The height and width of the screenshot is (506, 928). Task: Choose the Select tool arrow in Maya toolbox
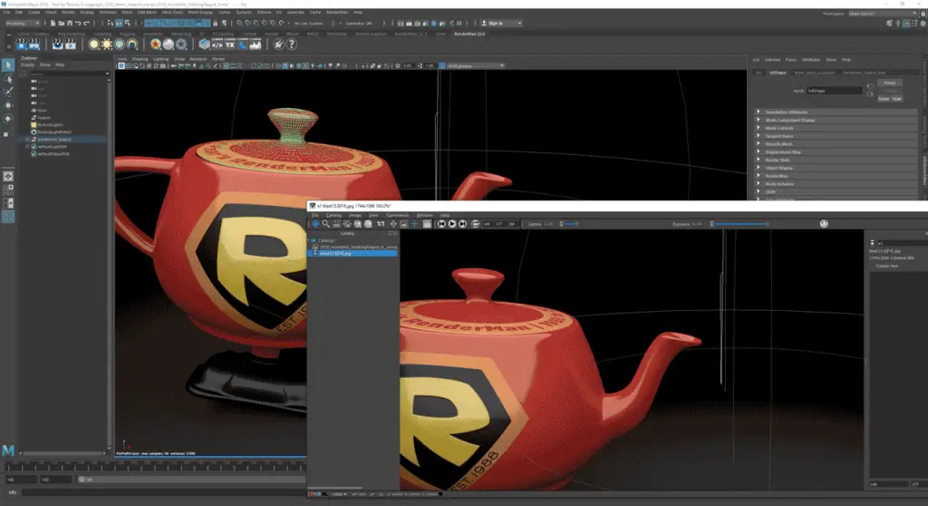[x=8, y=65]
